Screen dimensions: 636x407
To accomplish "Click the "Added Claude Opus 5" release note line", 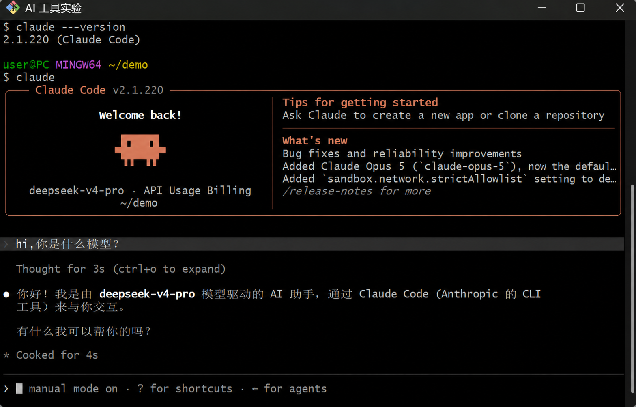I will tap(449, 166).
